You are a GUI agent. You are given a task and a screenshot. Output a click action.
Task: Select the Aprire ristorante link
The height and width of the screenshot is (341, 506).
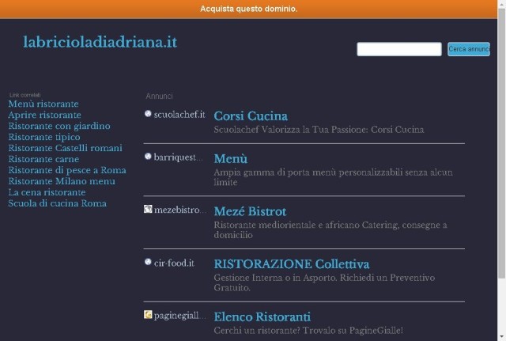pyautogui.click(x=45, y=115)
